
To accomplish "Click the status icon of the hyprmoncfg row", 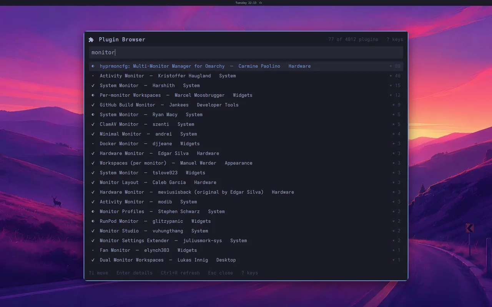I will [93, 66].
